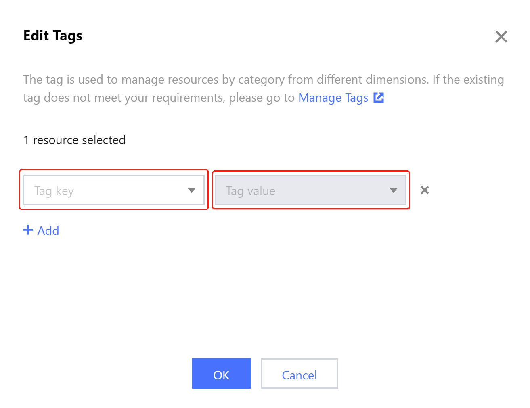This screenshot has width=530, height=408.
Task: Open the Tag value dropdown field
Action: pyautogui.click(x=299, y=190)
